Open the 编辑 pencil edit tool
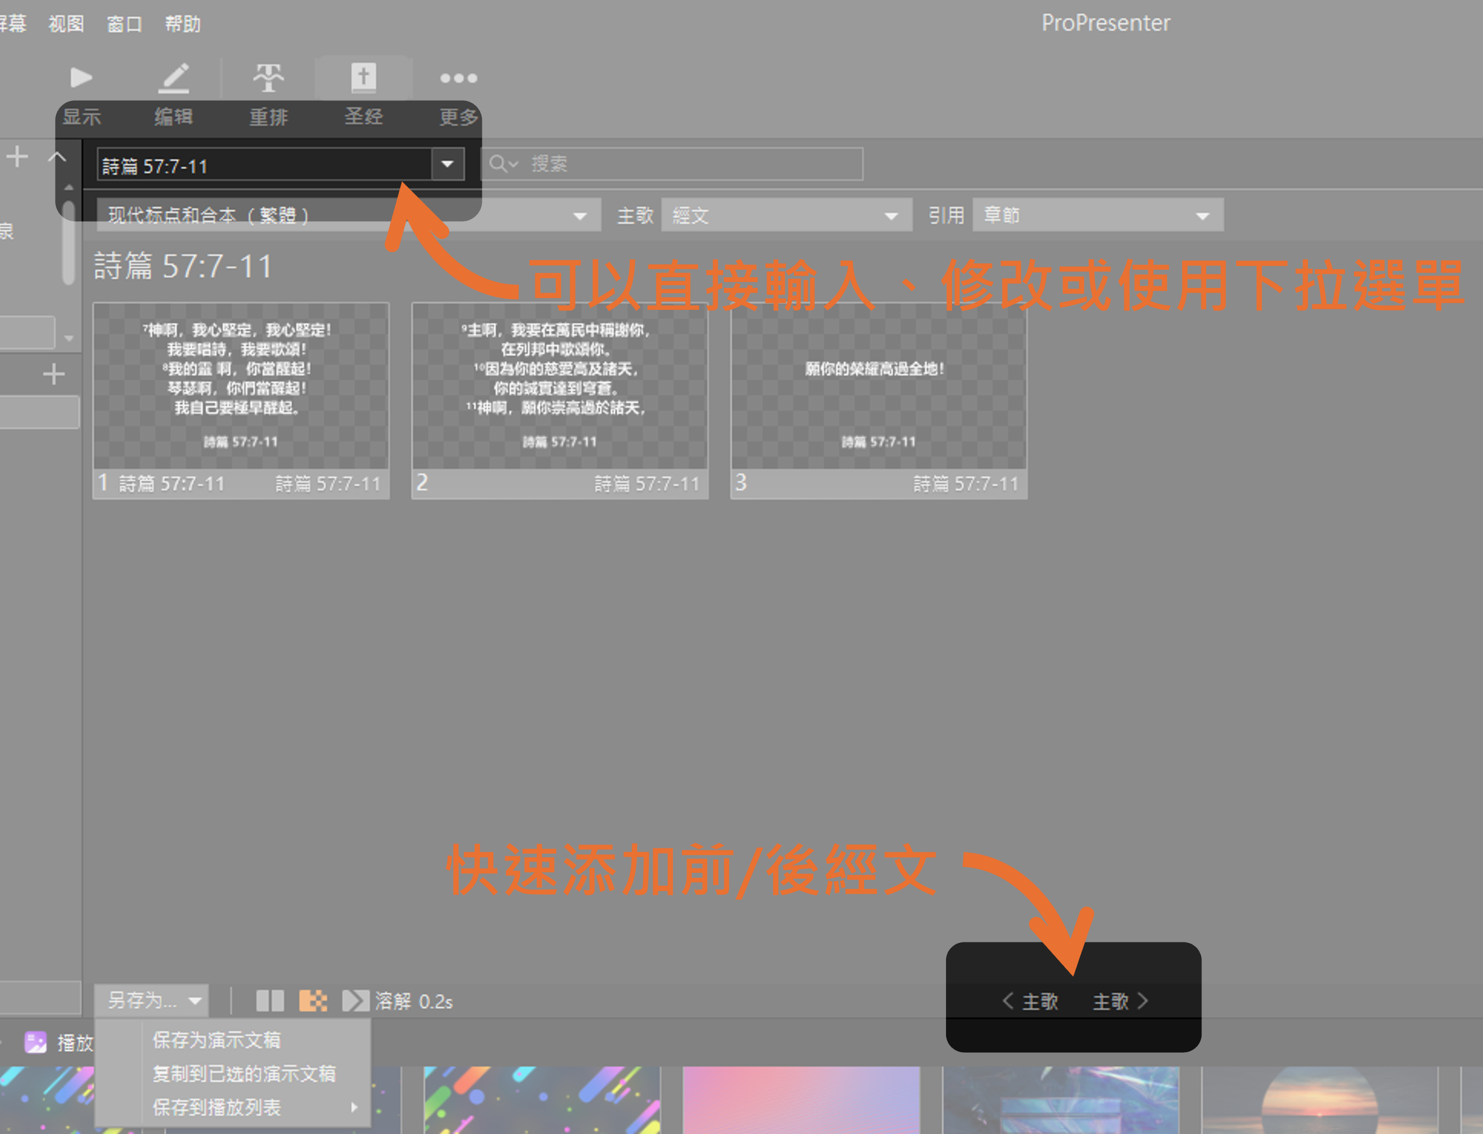The width and height of the screenshot is (1483, 1134). pyautogui.click(x=174, y=77)
